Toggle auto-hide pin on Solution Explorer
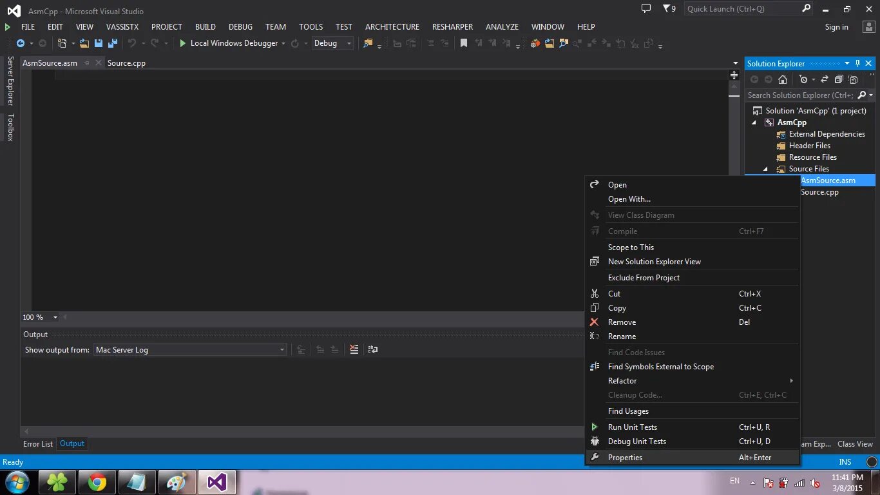Screen dimensions: 880x495 (x=857, y=63)
